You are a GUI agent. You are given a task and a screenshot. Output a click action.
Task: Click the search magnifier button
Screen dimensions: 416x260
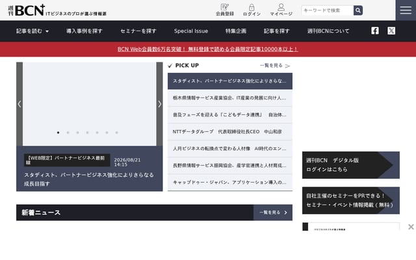pos(358,10)
